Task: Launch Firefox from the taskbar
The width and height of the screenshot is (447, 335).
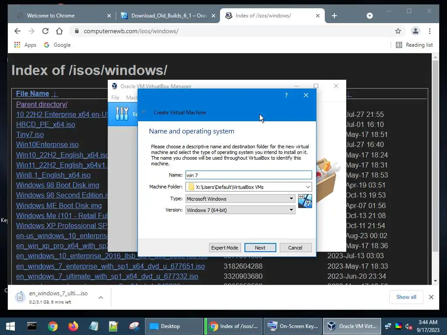Action: point(73,326)
